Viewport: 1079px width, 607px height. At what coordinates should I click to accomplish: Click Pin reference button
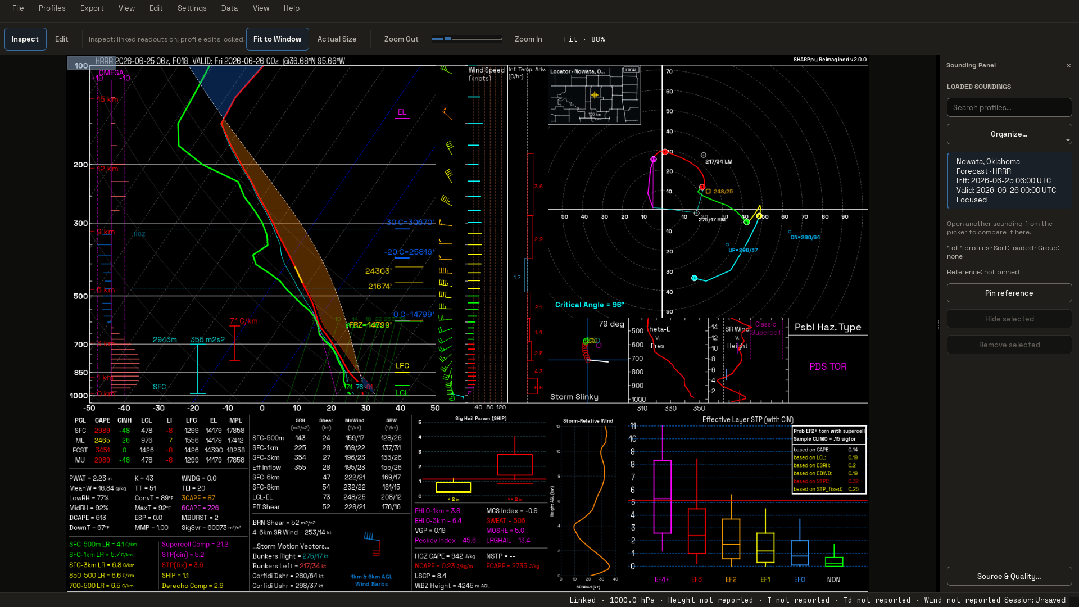[1009, 293]
